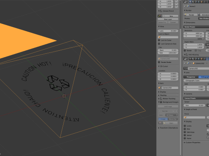Remove the background image with the X icon

tap(176, 111)
